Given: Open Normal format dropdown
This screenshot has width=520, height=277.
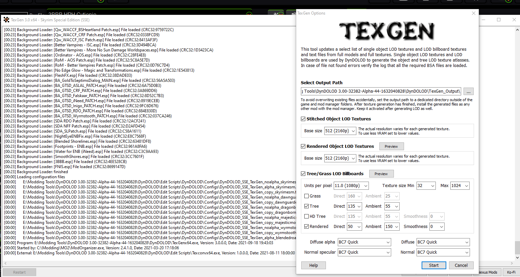Looking at the screenshot, I should pyautogui.click(x=443, y=252).
